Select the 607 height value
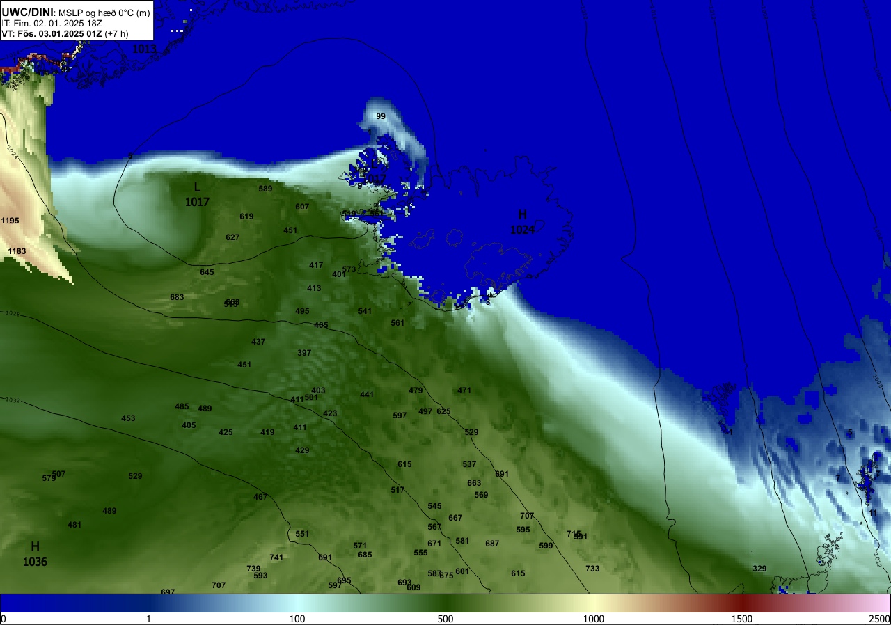 pyautogui.click(x=302, y=207)
